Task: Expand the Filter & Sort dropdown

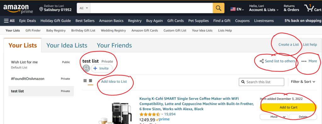Action: click(303, 82)
